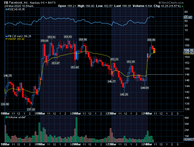Click the 138.98 price label
The height and width of the screenshot is (147, 194).
pyautogui.click(x=5, y=104)
